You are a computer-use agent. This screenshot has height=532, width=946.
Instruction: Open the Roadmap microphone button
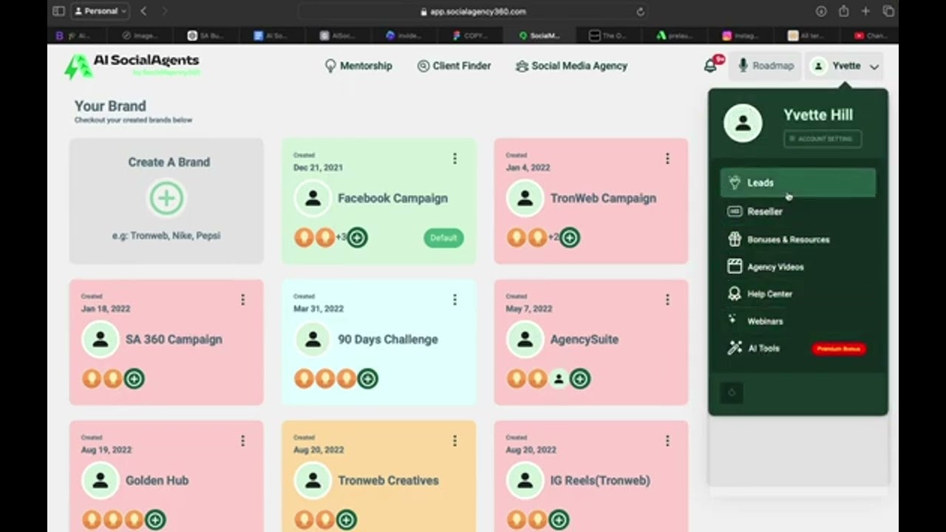[x=765, y=66]
